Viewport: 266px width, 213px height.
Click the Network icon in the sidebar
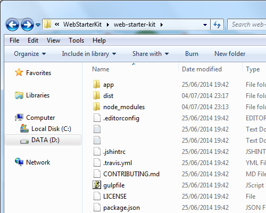point(19,162)
